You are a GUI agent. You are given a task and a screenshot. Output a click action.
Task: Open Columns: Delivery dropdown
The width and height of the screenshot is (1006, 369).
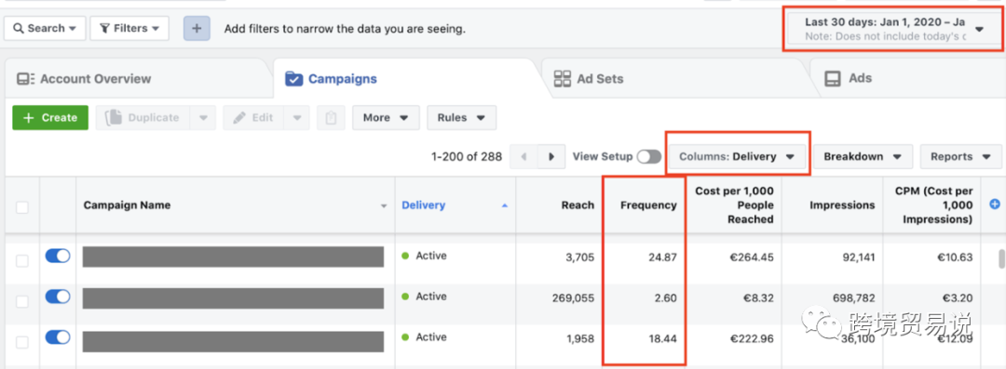[737, 157]
